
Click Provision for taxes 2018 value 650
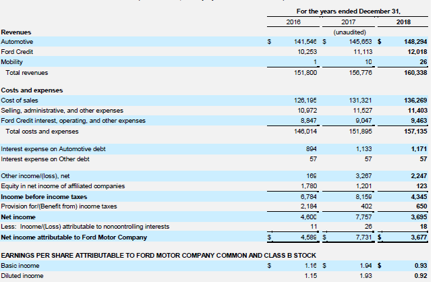tap(422, 206)
